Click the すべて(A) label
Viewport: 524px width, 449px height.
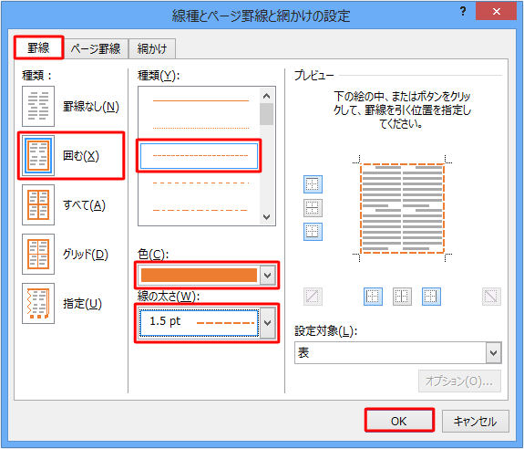84,205
